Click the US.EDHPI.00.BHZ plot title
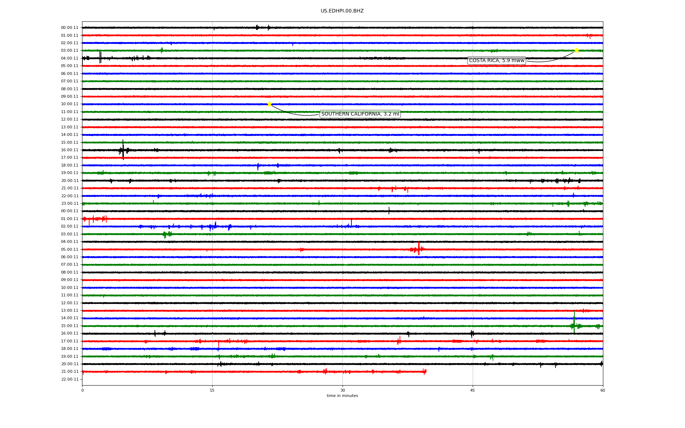This screenshot has height=428, width=685. click(x=342, y=11)
